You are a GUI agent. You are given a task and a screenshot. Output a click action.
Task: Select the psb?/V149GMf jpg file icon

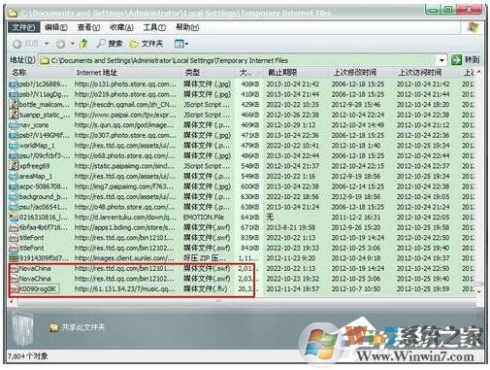click(14, 135)
